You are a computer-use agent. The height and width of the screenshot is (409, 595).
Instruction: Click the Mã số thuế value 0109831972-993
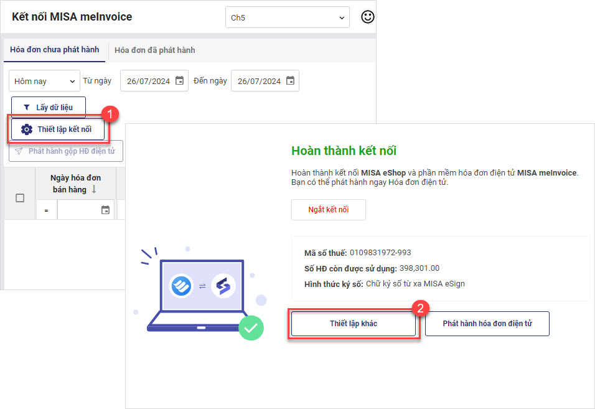coord(380,252)
